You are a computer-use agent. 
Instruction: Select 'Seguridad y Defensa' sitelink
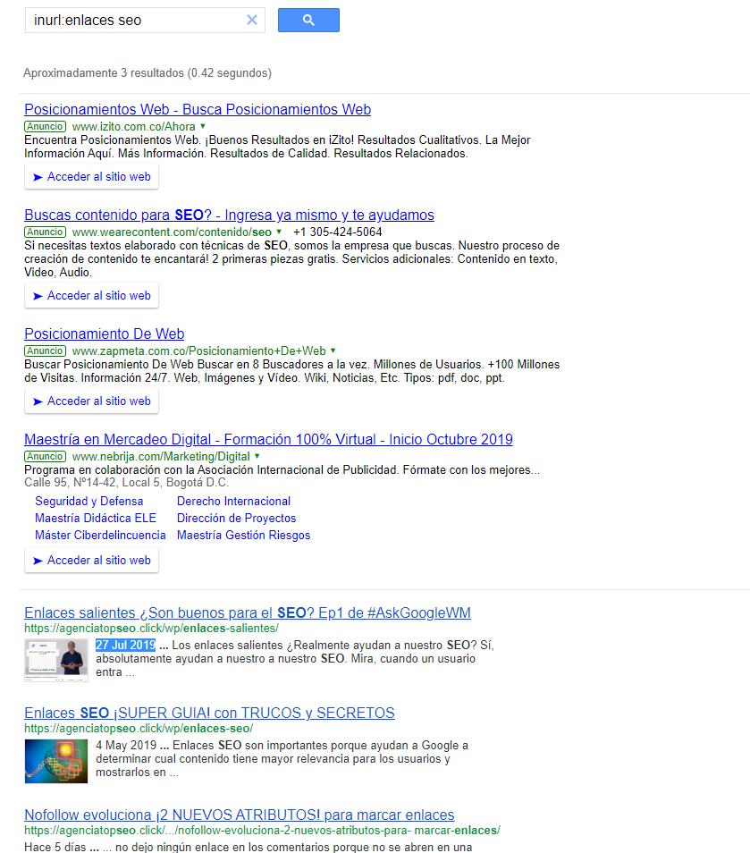[88, 502]
